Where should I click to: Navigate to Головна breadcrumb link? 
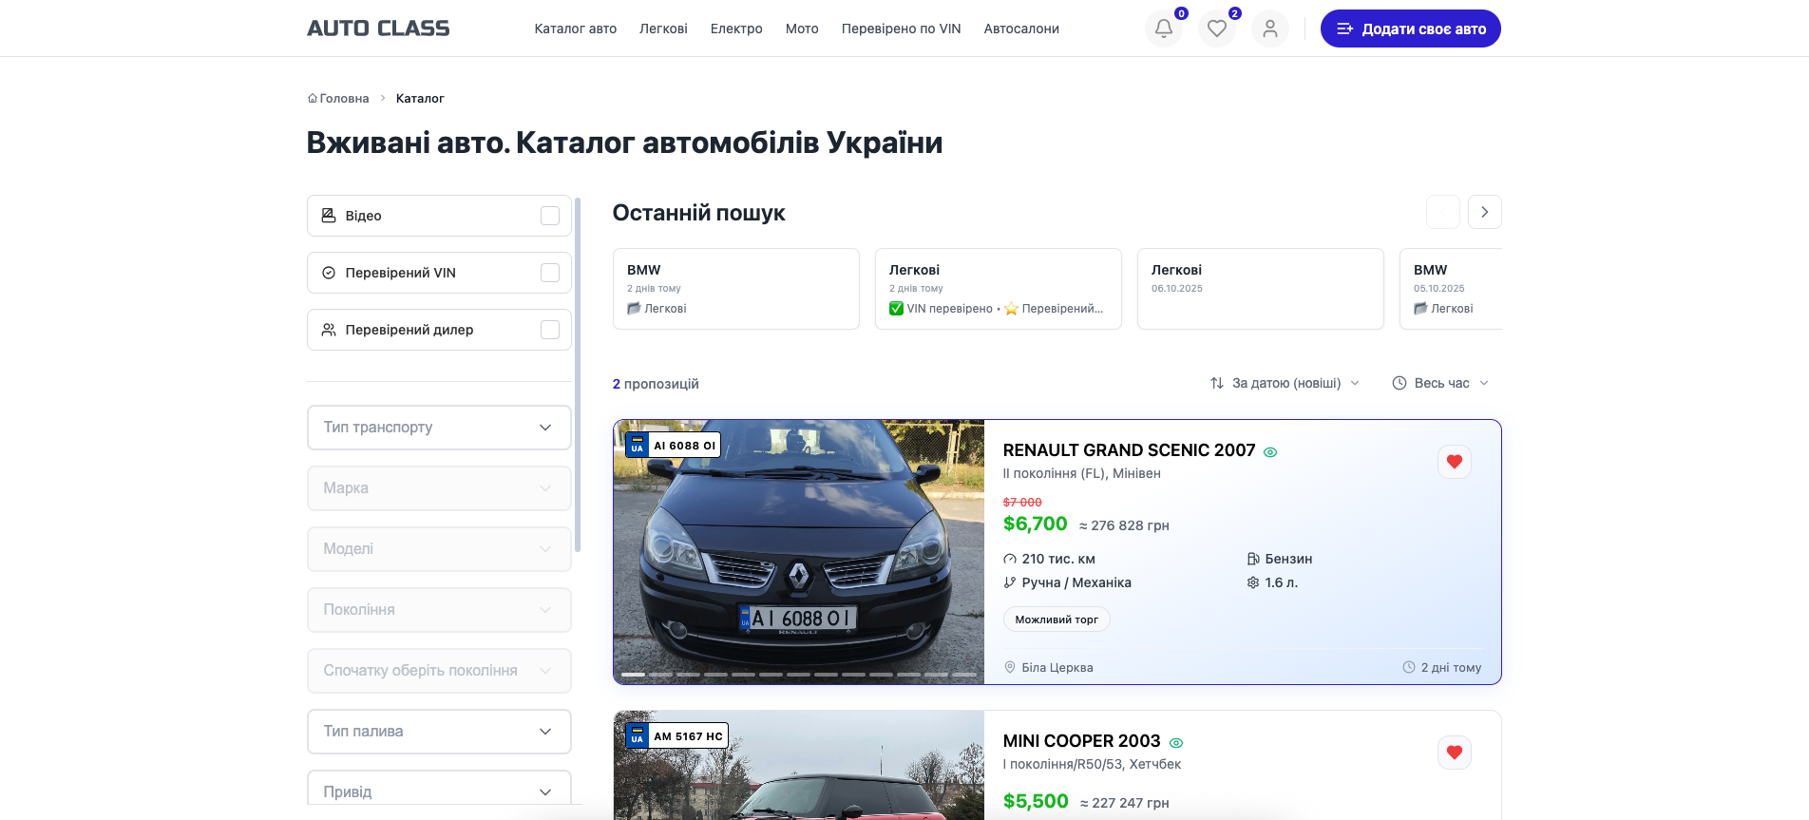(x=338, y=99)
